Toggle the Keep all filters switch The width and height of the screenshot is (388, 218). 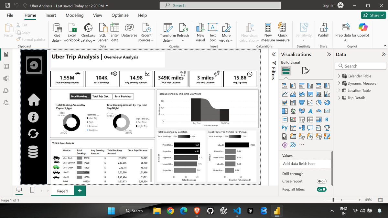321,190
